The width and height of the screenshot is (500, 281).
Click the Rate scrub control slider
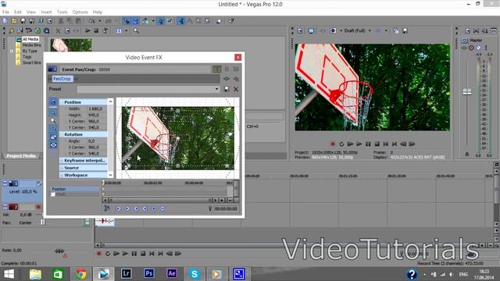coord(59,251)
